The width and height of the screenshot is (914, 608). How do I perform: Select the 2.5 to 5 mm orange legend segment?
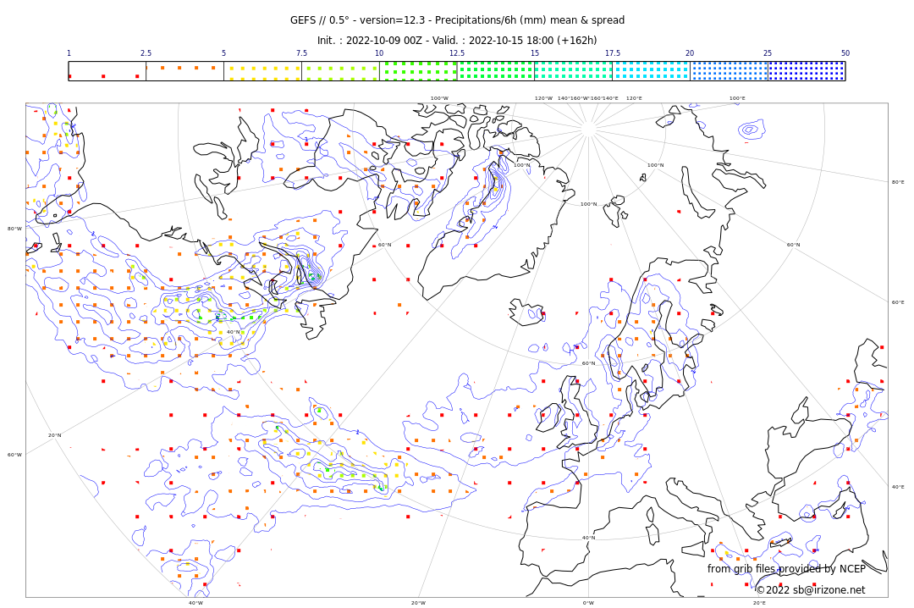pos(184,71)
